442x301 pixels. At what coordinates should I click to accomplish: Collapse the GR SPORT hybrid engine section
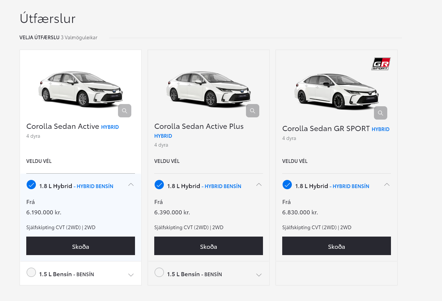[x=387, y=184]
